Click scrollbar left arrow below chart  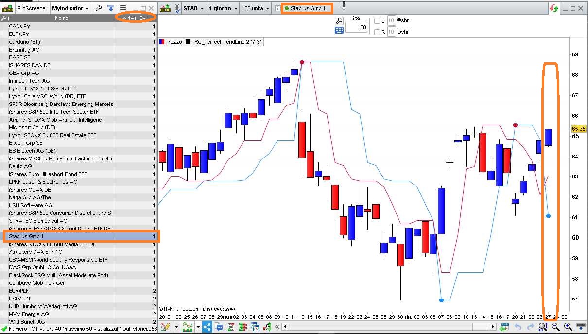[x=285, y=327]
